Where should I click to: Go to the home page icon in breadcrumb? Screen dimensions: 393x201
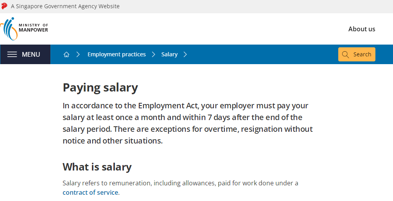pos(66,54)
